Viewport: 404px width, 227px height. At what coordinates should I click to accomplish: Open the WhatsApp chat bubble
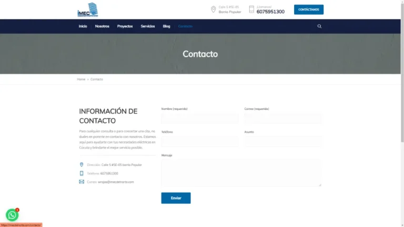(12, 215)
